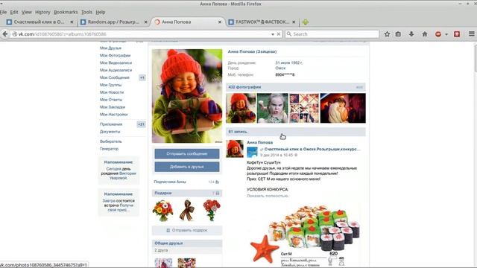Click the sushi set post image
This screenshot has width=477, height=268.
(x=305, y=235)
